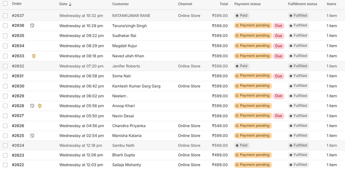Click the Channel column header
345x169 pixels.
click(185, 4)
